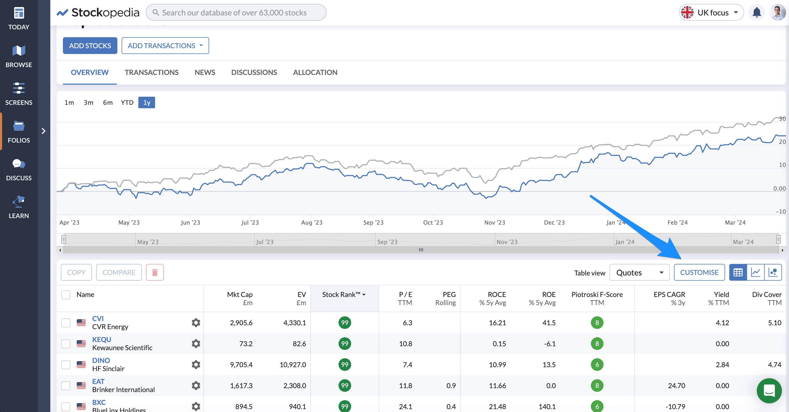
Task: Click the red trash delete icon
Action: [155, 272]
